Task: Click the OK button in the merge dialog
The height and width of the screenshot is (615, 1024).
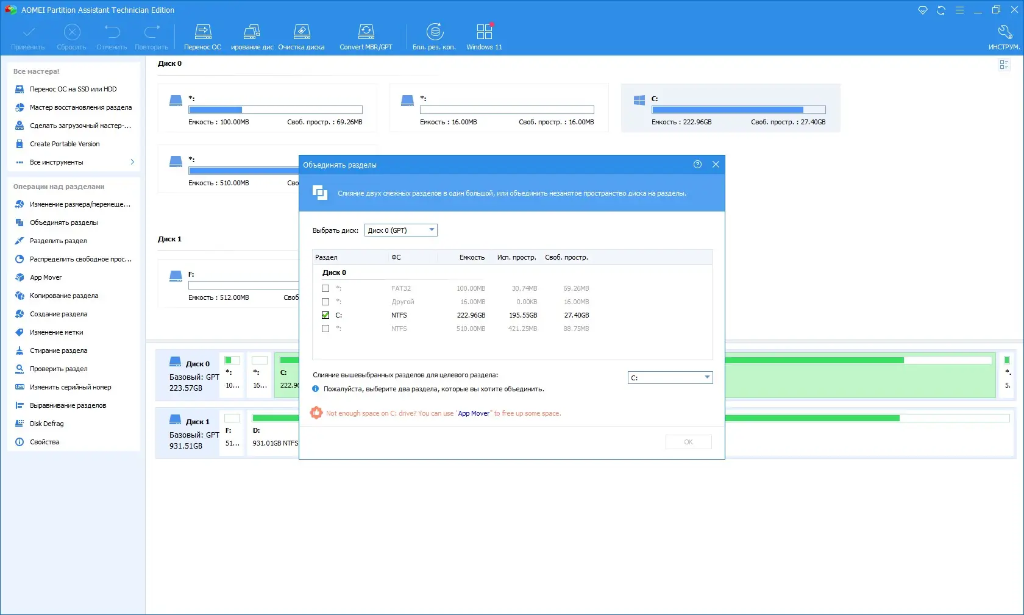Action: (x=688, y=442)
